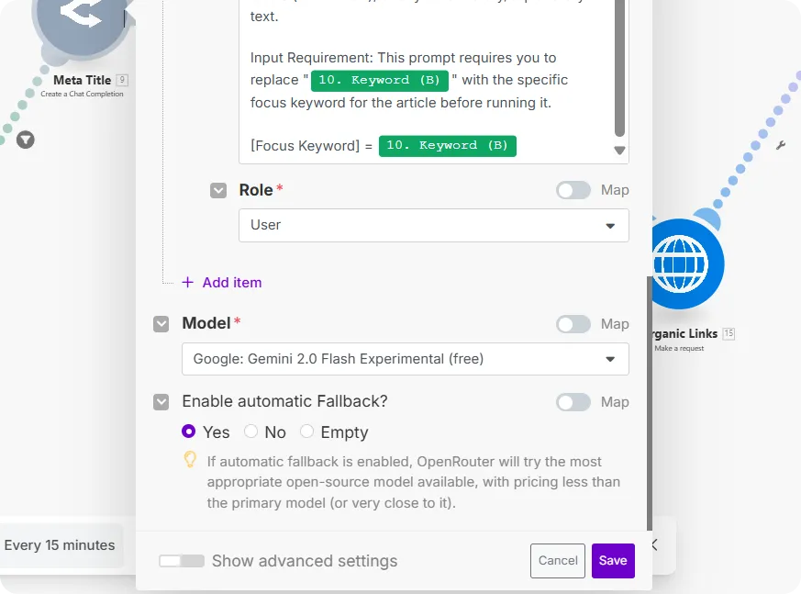Save the module settings
801x594 pixels.
(613, 561)
